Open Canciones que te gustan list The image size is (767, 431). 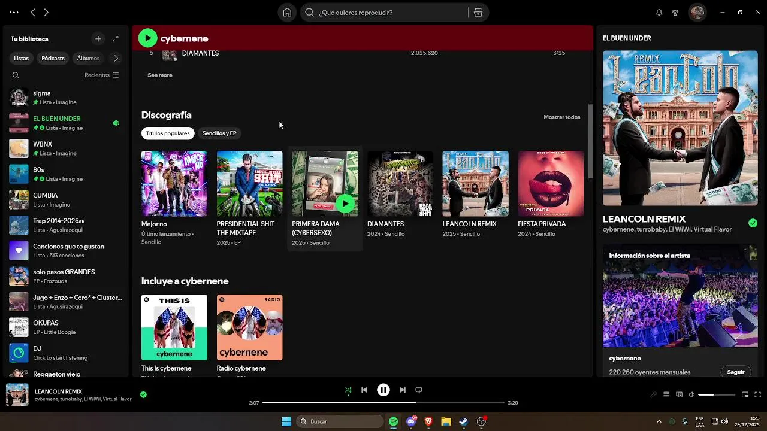pos(65,251)
